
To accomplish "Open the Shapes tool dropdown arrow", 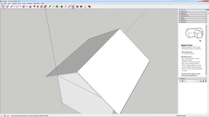I will point(26,6).
